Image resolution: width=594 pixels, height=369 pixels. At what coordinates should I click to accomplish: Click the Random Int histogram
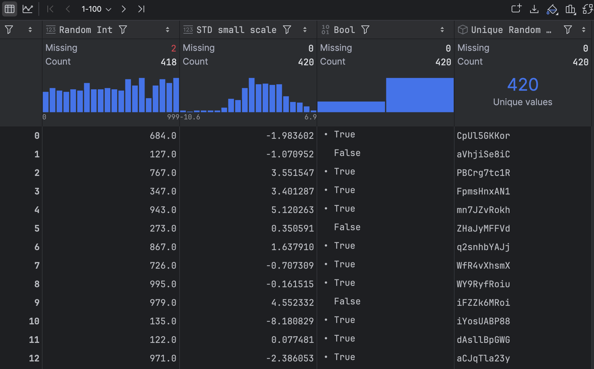(x=111, y=95)
